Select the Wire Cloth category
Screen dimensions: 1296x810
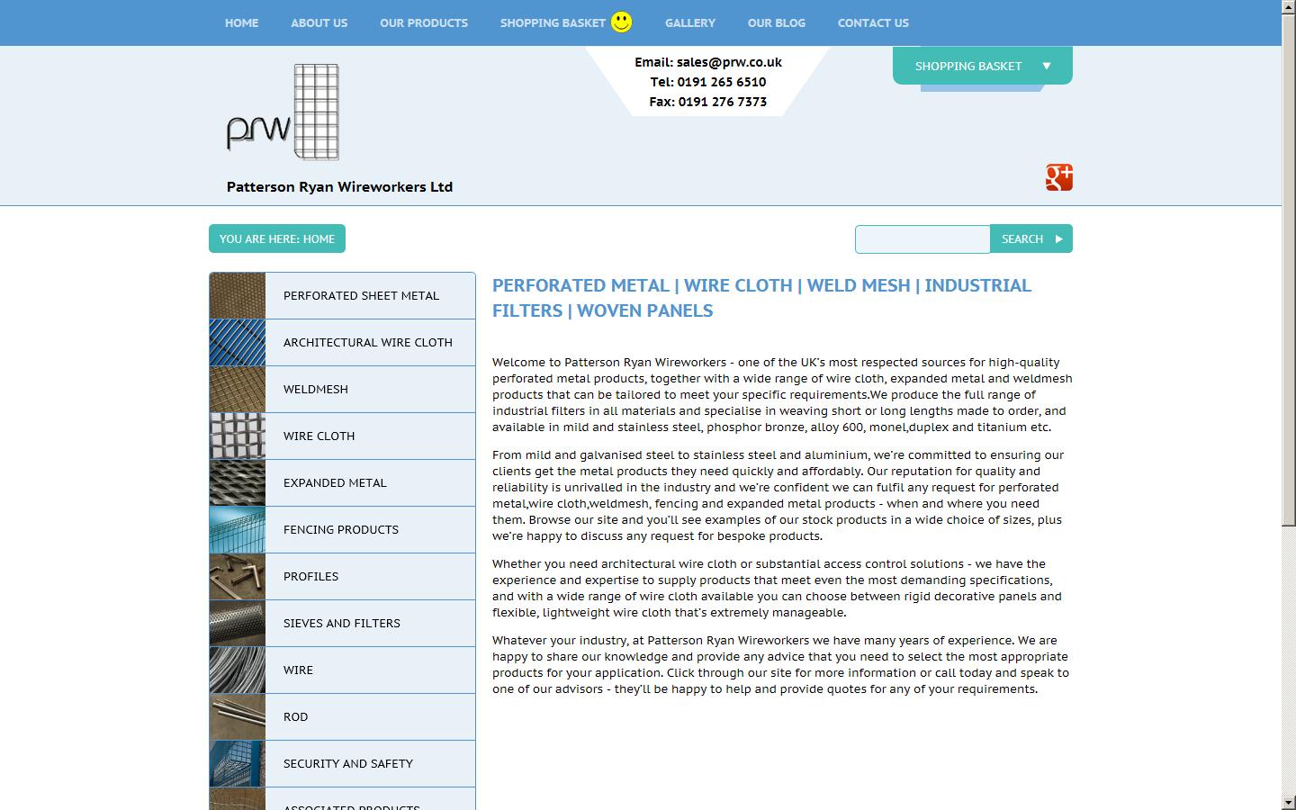pyautogui.click(x=319, y=436)
